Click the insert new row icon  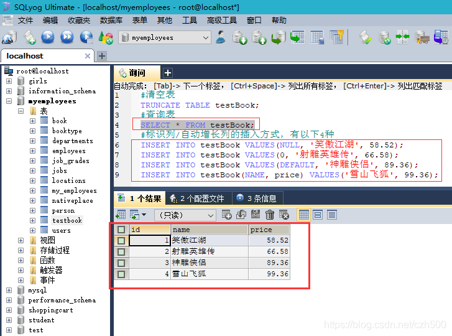coord(226,215)
